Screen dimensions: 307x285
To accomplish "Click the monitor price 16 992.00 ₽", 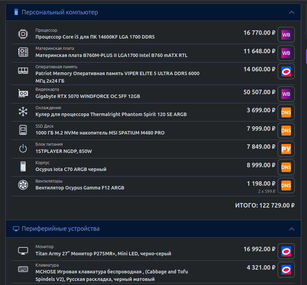I will click(259, 249).
